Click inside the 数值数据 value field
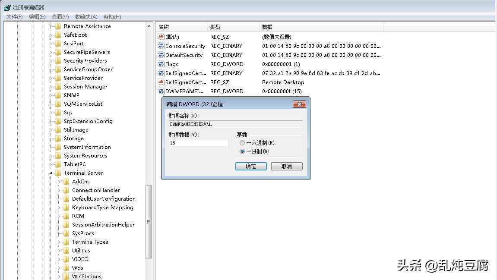This screenshot has width=497, height=280. coord(197,142)
